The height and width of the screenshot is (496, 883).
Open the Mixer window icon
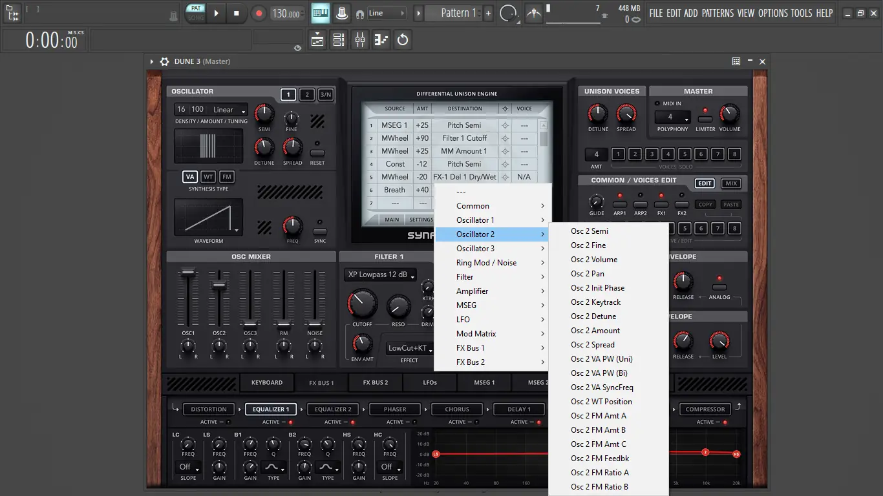[x=360, y=40]
